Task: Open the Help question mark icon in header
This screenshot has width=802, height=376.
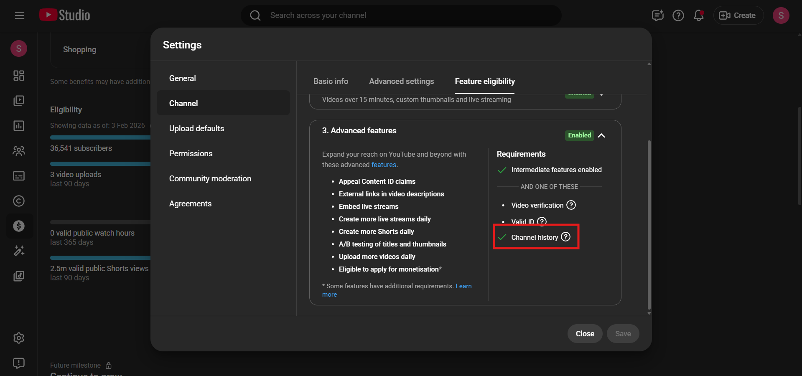Action: [678, 15]
